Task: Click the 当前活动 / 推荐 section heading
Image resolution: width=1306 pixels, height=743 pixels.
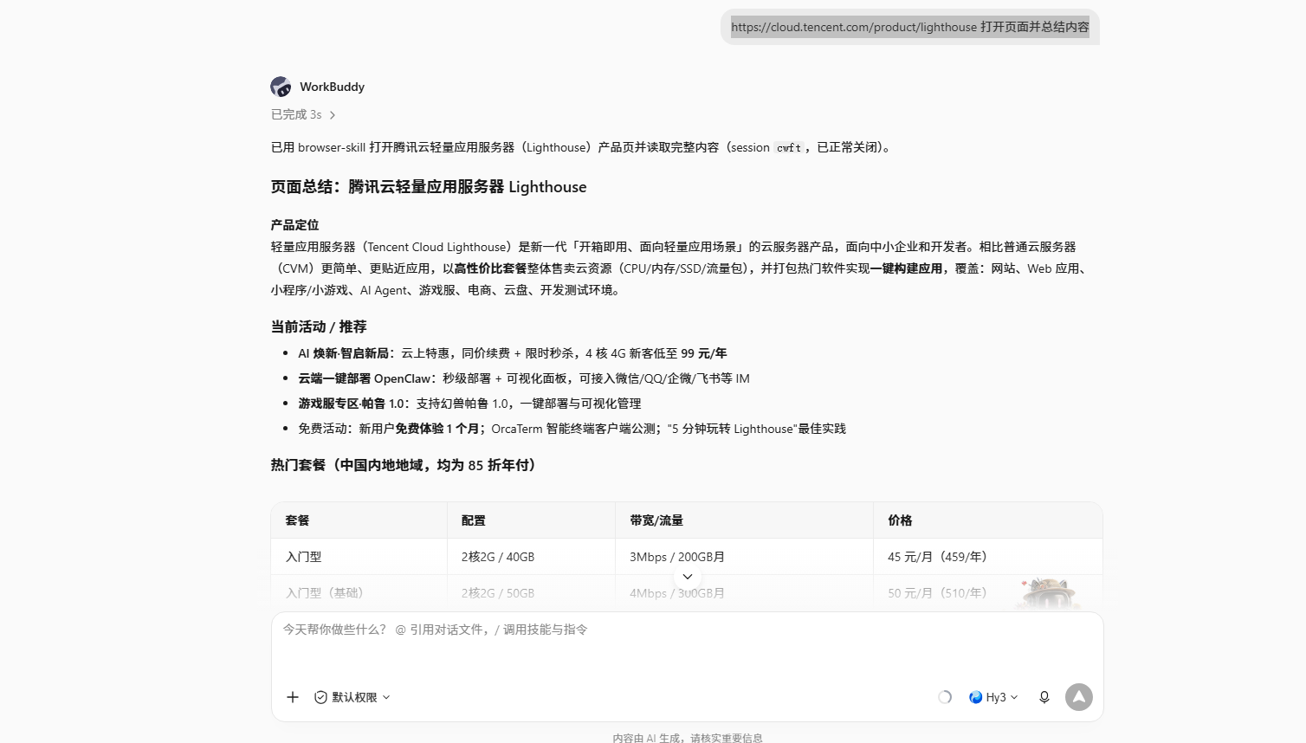Action: click(x=319, y=326)
